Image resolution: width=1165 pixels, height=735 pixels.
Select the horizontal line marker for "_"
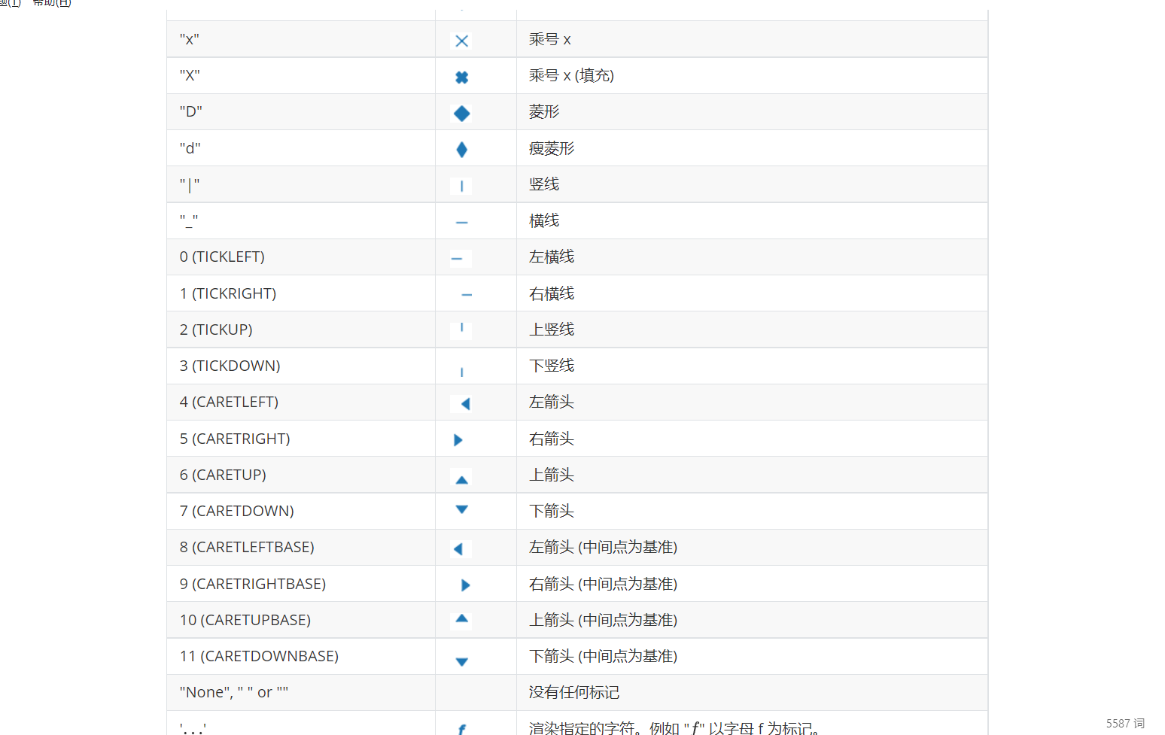click(x=461, y=222)
